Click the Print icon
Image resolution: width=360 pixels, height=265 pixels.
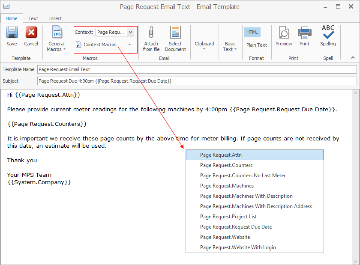[304, 33]
